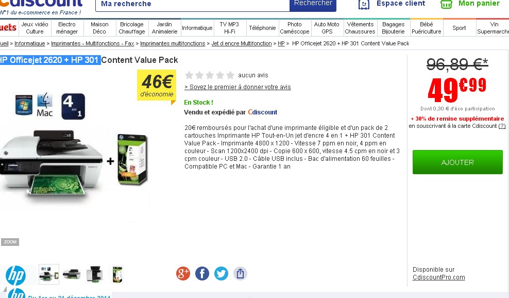Click the 4 en 1 badge icon
The image size is (509, 298).
point(73,106)
